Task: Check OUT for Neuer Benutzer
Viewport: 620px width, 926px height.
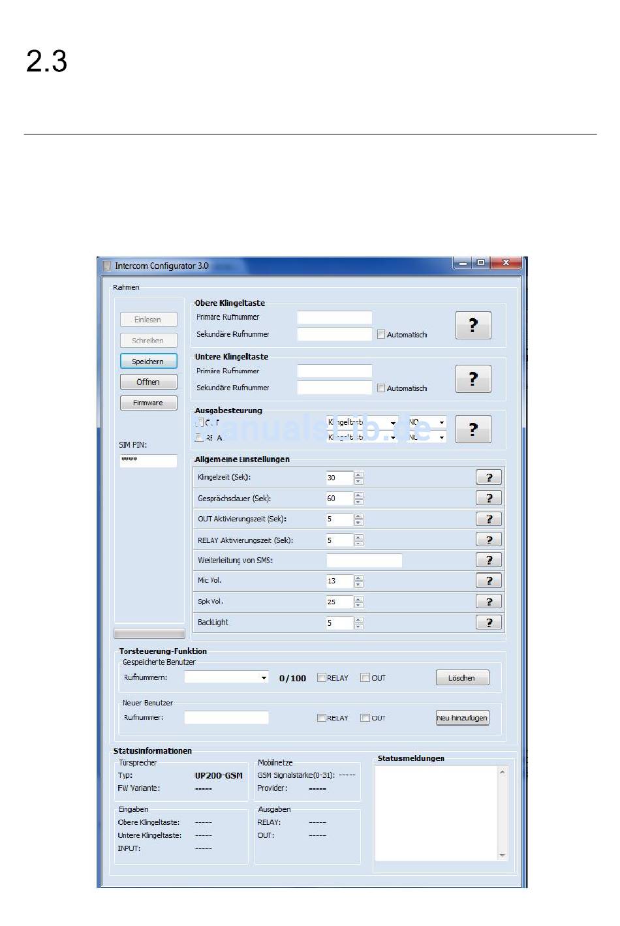Action: pyautogui.click(x=365, y=718)
